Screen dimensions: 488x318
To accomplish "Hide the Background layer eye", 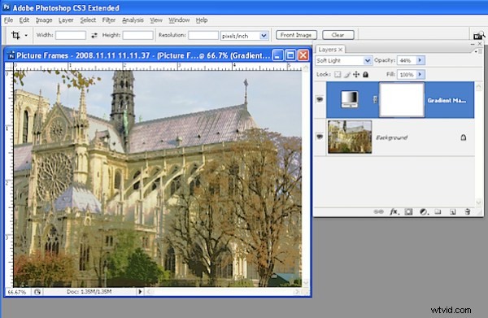I will click(x=320, y=137).
